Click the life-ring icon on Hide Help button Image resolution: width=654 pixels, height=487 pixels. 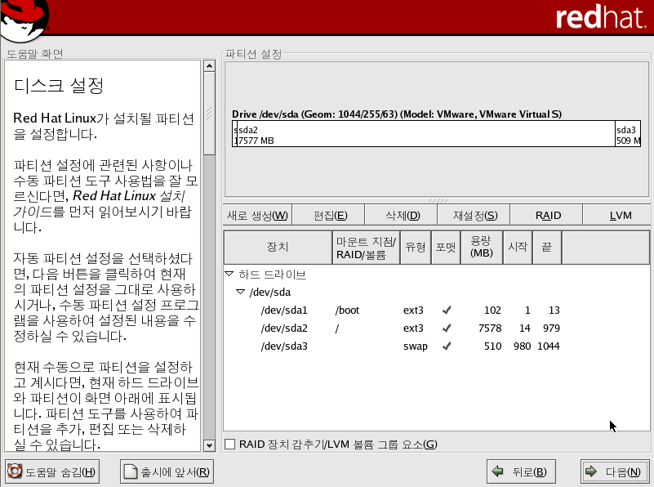tap(15, 471)
